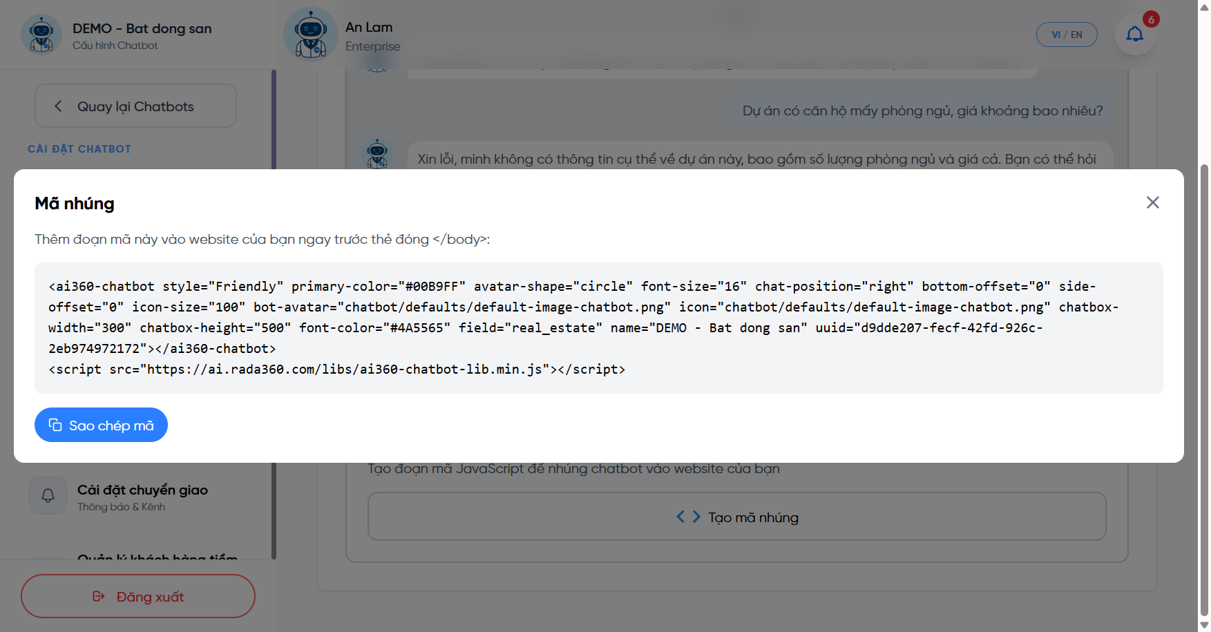This screenshot has width=1211, height=632.
Task: Click the user message about Dự án có căn hộ
Action: pyautogui.click(x=923, y=111)
